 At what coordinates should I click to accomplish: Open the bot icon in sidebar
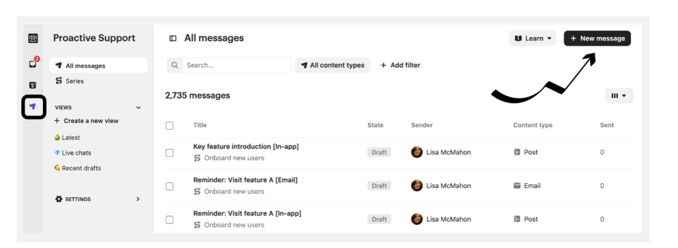click(33, 85)
